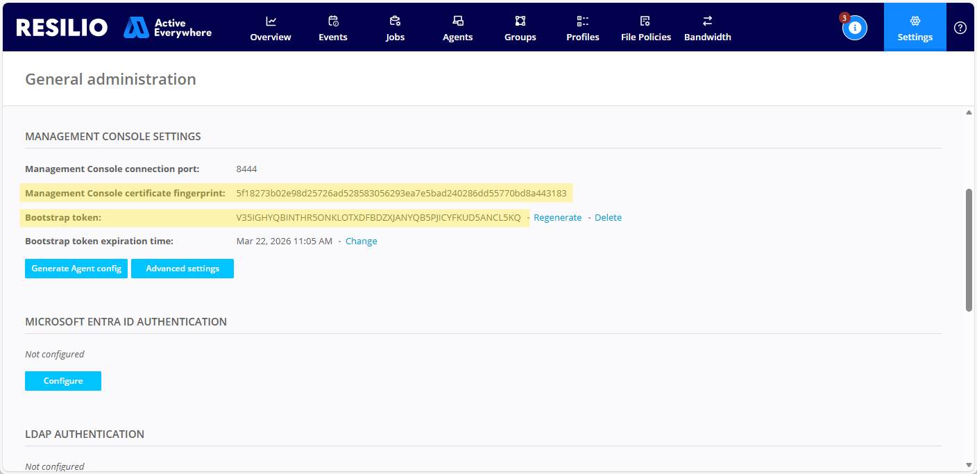Open the Overview chart icon

click(x=271, y=21)
